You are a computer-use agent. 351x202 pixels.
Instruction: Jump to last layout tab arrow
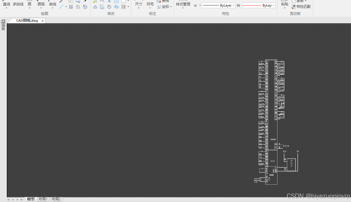[x=22, y=200]
